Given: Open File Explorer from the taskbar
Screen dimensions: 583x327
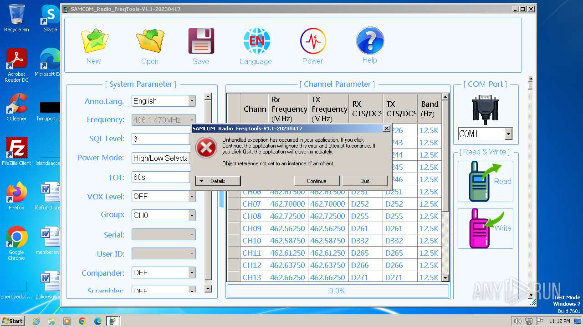Looking at the screenshot, I should pos(51,321).
